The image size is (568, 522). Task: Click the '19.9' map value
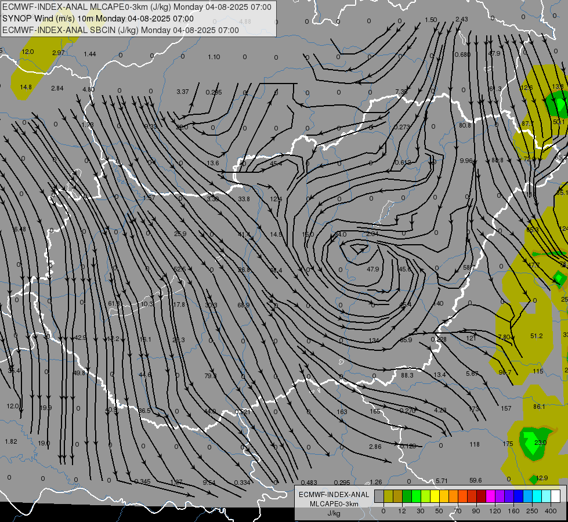[x=46, y=408]
